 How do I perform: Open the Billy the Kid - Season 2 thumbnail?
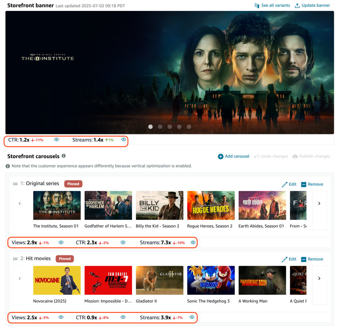coord(159,205)
